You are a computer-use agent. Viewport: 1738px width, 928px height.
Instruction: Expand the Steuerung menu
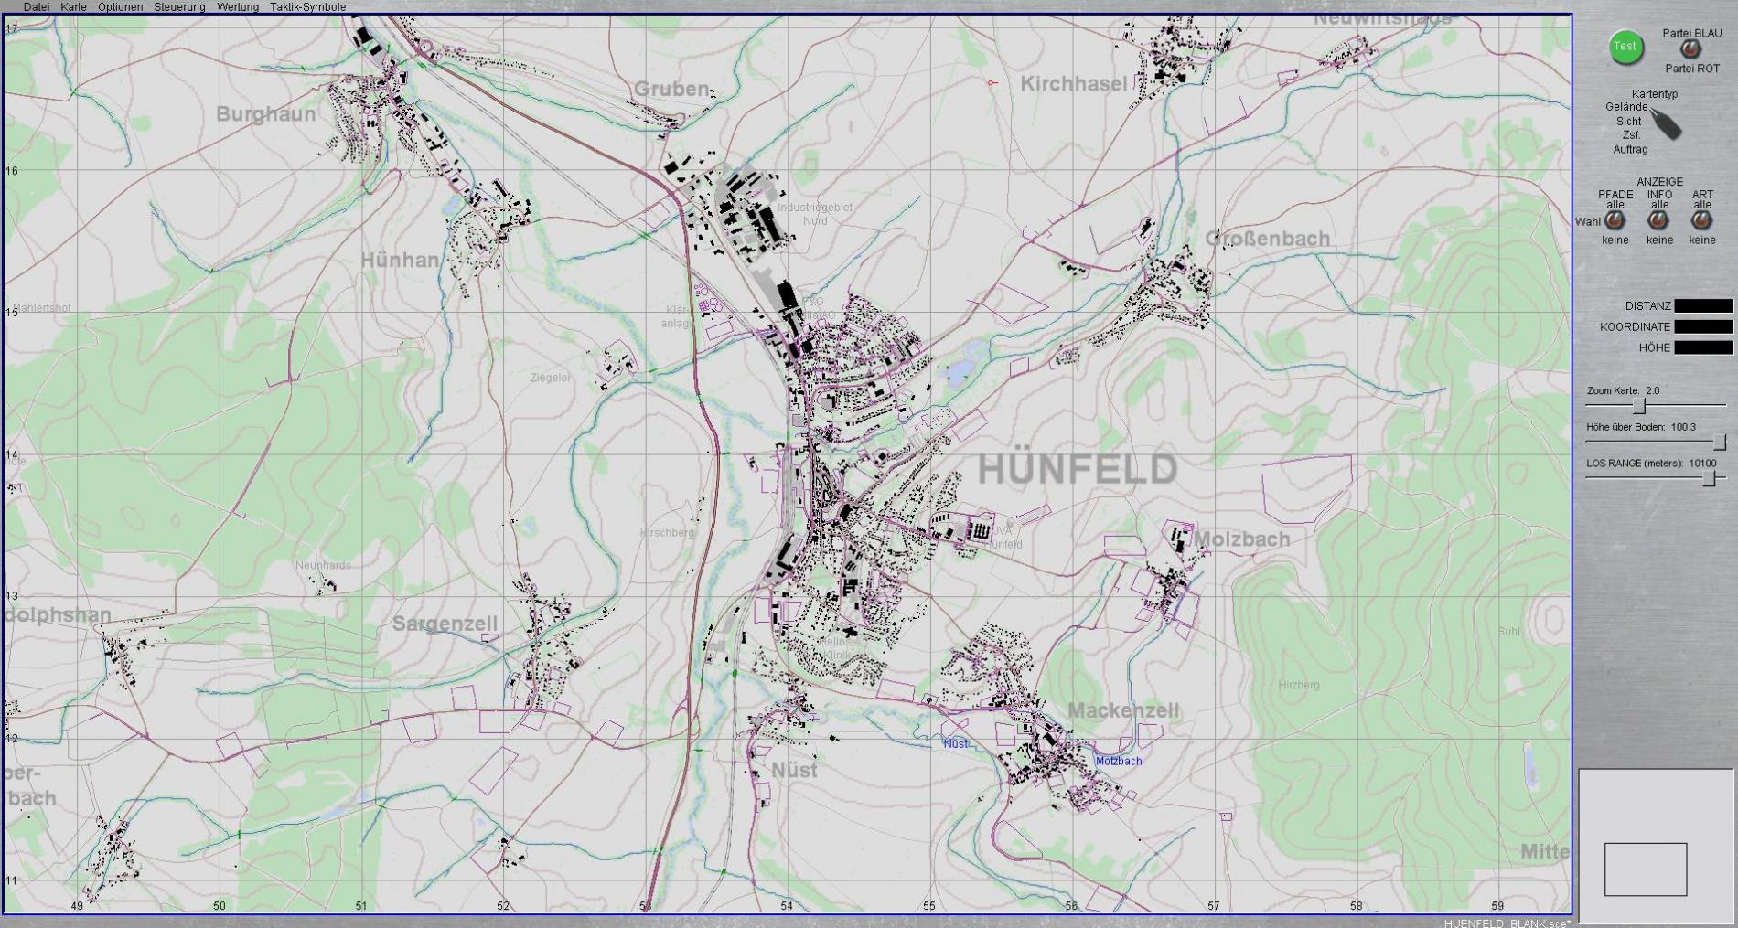tap(179, 7)
